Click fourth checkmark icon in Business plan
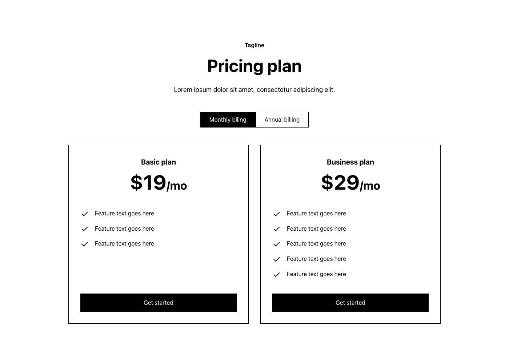The height and width of the screenshot is (364, 509). [277, 259]
